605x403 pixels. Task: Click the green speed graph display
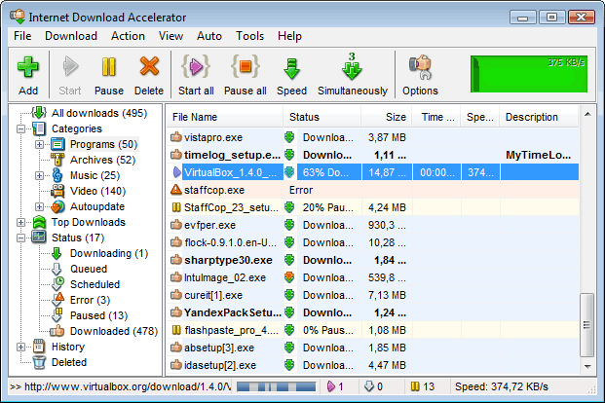529,74
